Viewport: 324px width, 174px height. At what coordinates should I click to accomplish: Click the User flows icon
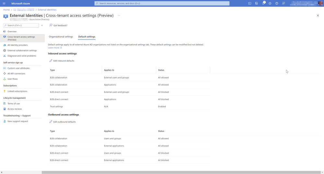pyautogui.click(x=5, y=79)
